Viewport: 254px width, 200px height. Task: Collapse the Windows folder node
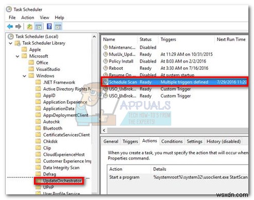[24, 76]
